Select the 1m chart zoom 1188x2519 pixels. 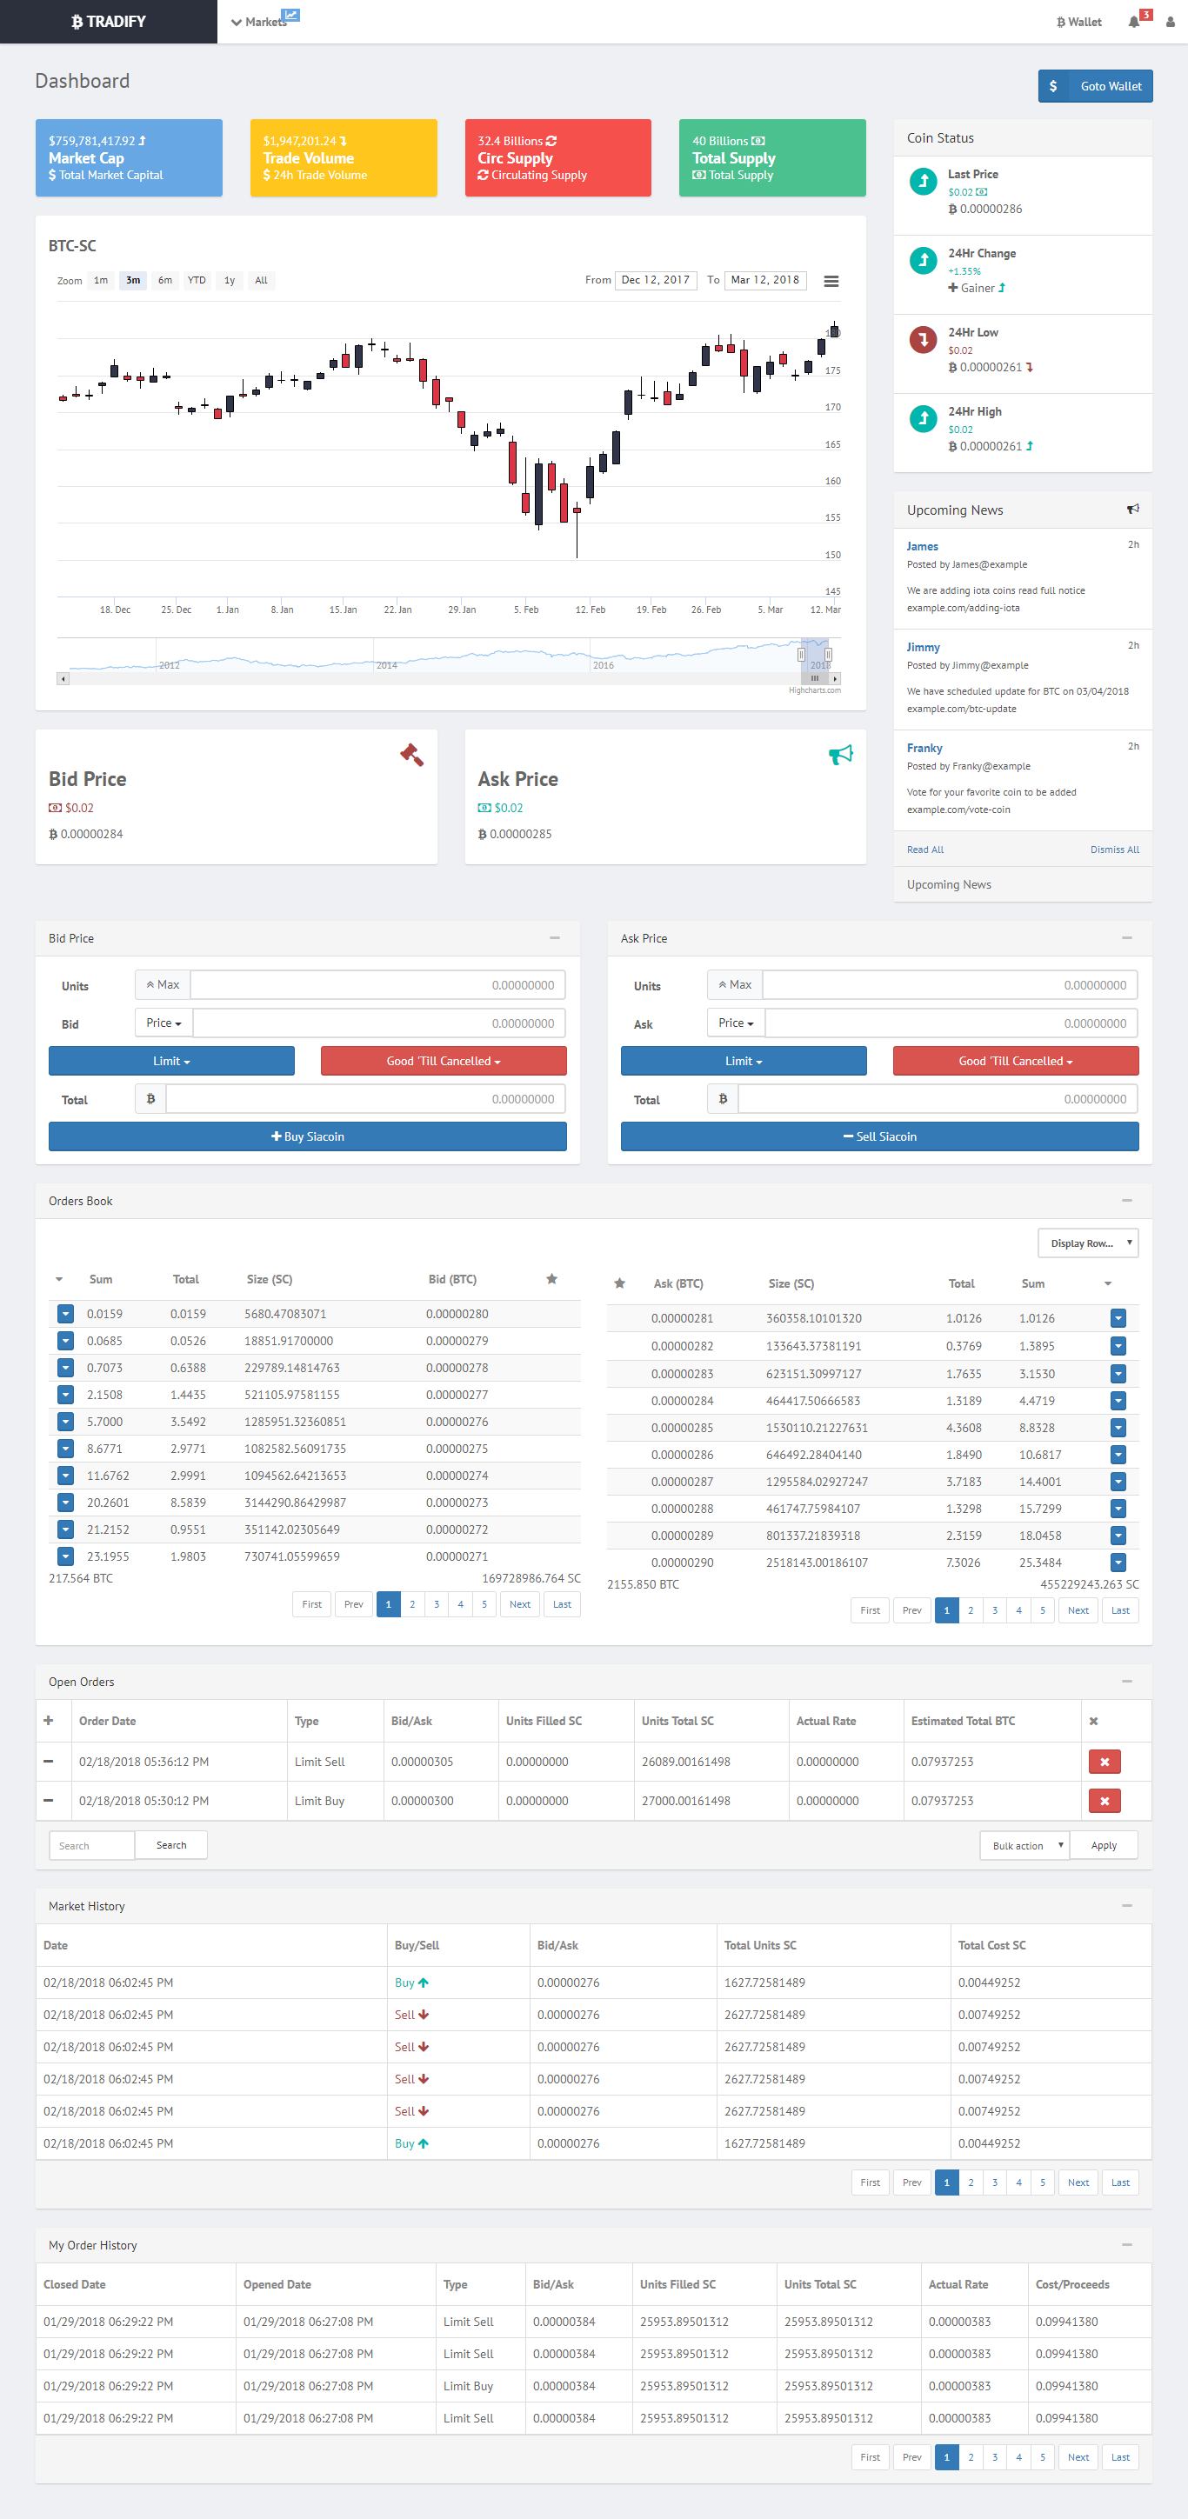(101, 281)
